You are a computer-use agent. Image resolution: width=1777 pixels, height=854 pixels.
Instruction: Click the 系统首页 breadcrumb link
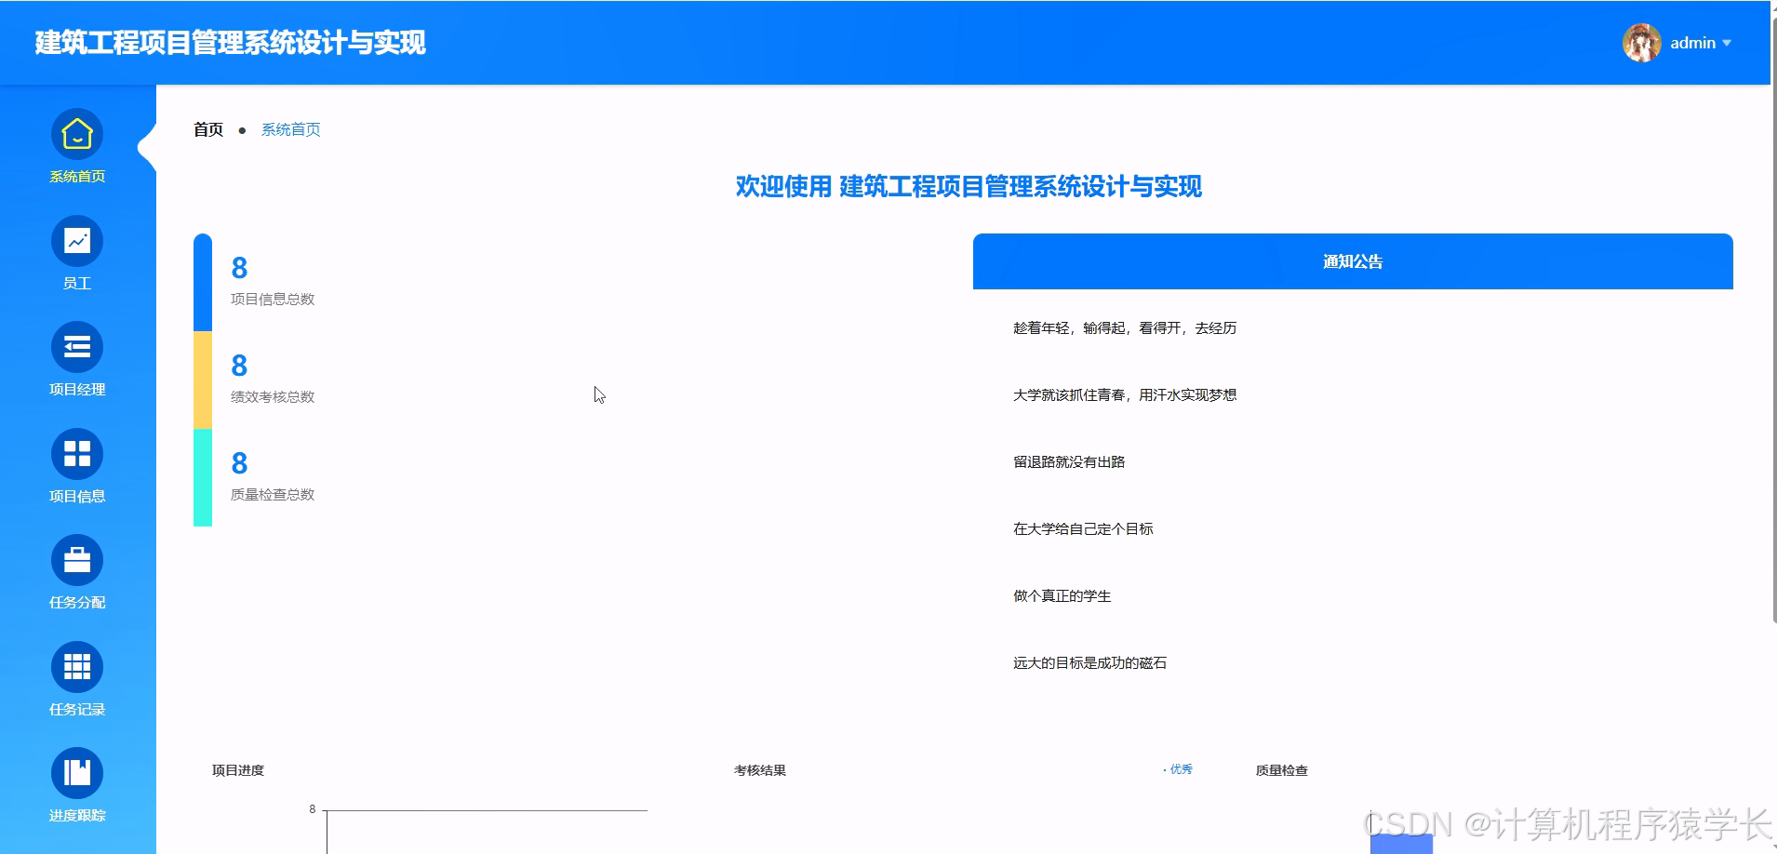(x=291, y=129)
